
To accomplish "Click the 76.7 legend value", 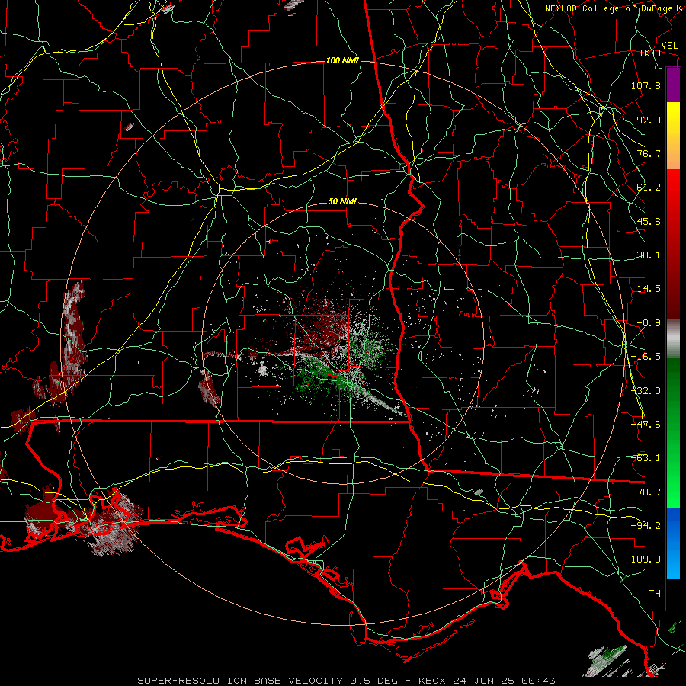I will pyautogui.click(x=649, y=153).
